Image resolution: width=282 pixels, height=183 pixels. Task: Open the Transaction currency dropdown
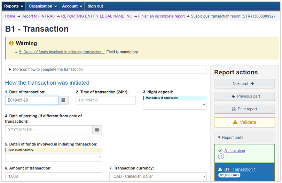click(158, 176)
